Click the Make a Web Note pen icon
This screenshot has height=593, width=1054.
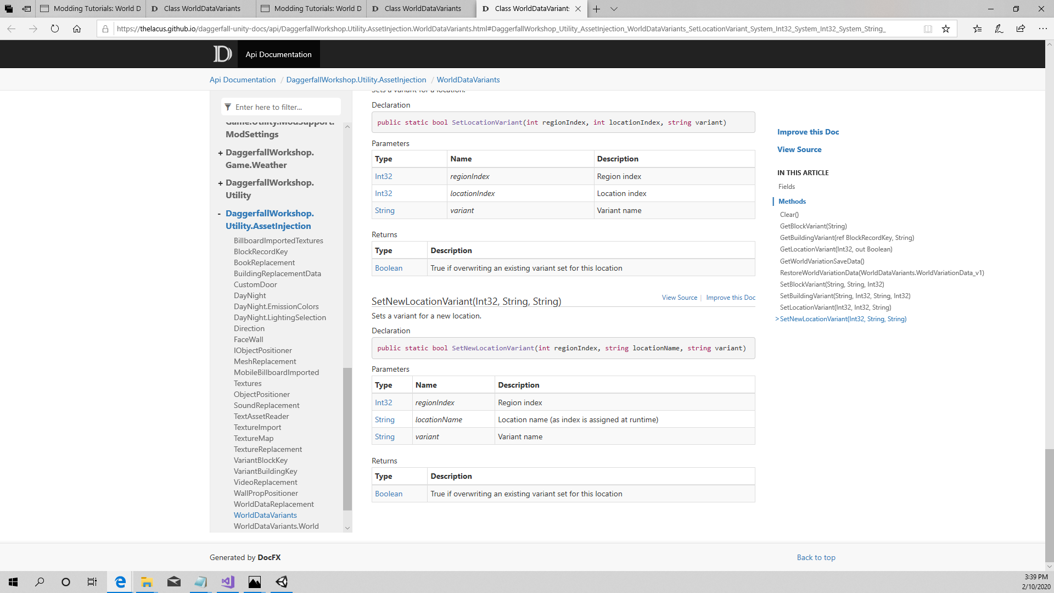999,29
